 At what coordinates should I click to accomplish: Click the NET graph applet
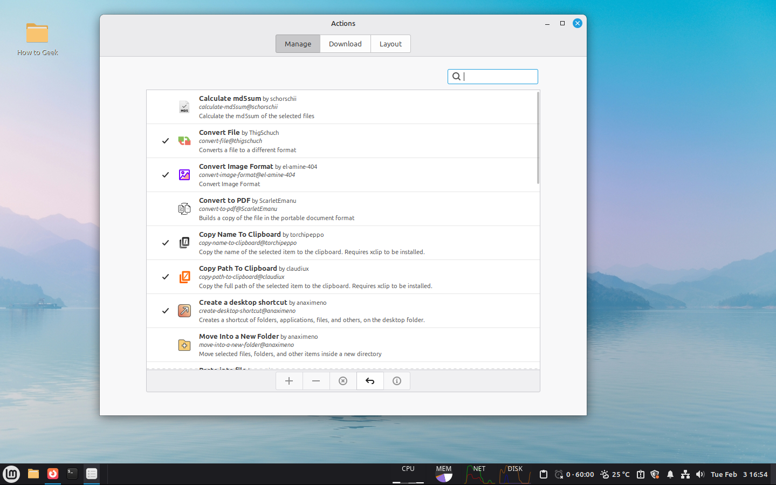point(479,474)
